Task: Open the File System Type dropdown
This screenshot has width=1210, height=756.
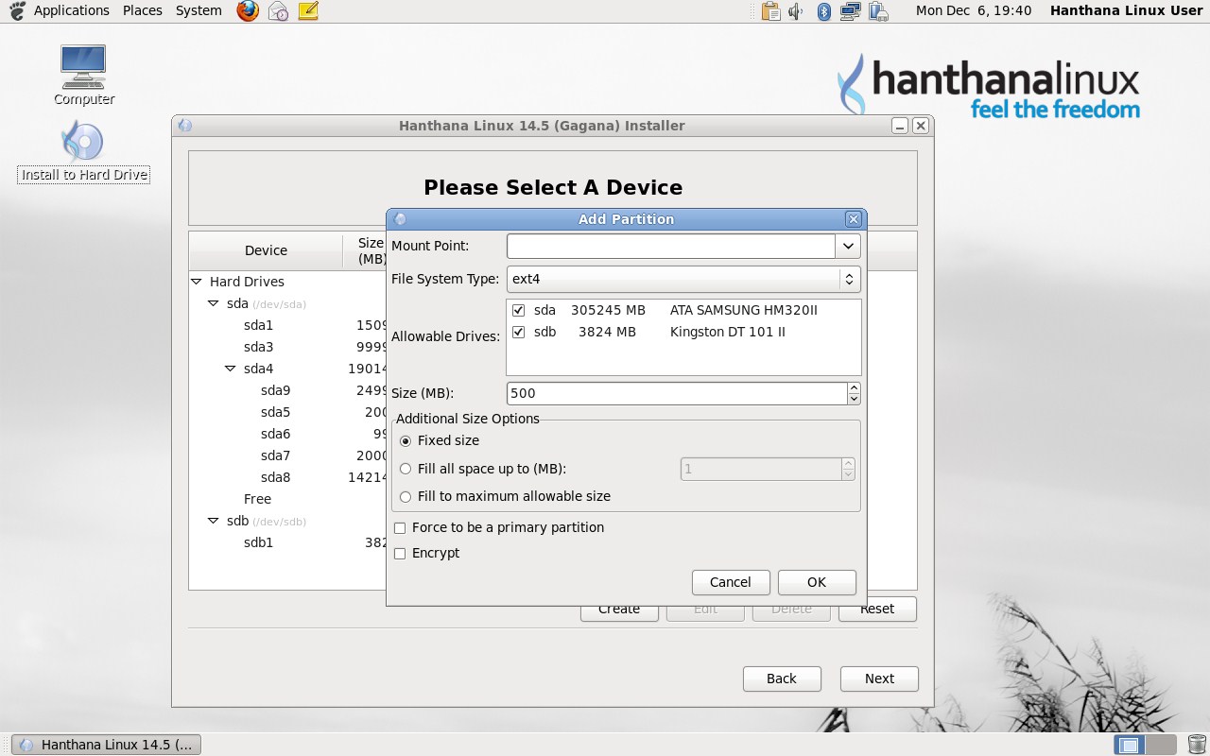Action: (849, 279)
